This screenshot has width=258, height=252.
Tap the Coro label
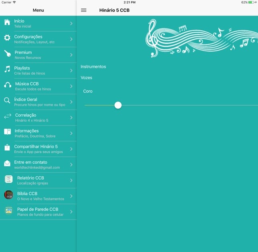[x=88, y=91]
